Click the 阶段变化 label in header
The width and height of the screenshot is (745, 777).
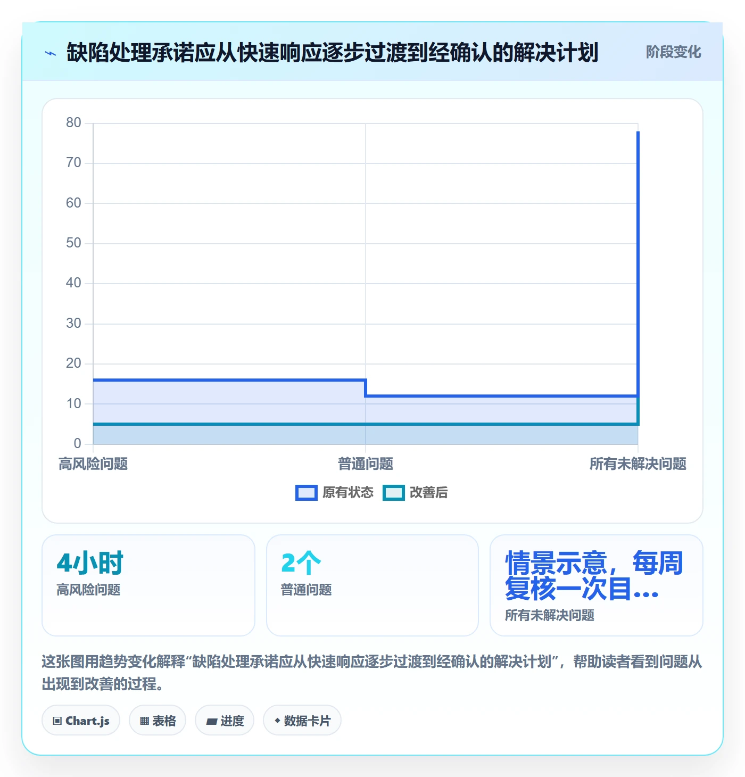pos(673,52)
